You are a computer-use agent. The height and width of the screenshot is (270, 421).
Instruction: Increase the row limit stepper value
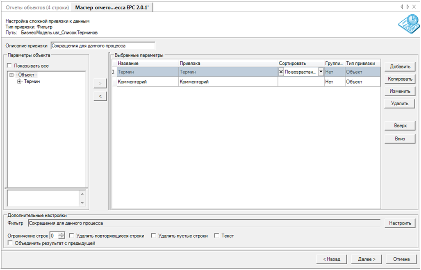pos(62,234)
